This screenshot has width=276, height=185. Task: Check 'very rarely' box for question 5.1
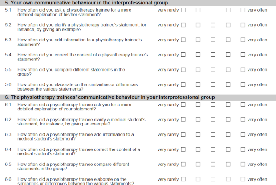[x=183, y=10]
